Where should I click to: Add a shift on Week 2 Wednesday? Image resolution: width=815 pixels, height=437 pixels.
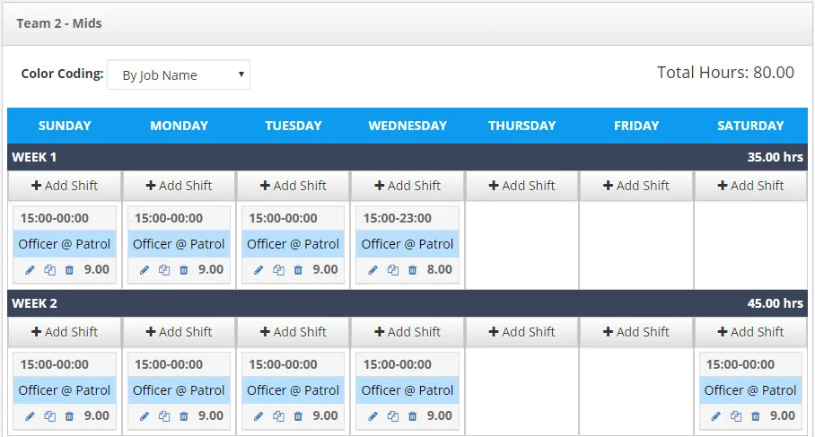(x=407, y=331)
